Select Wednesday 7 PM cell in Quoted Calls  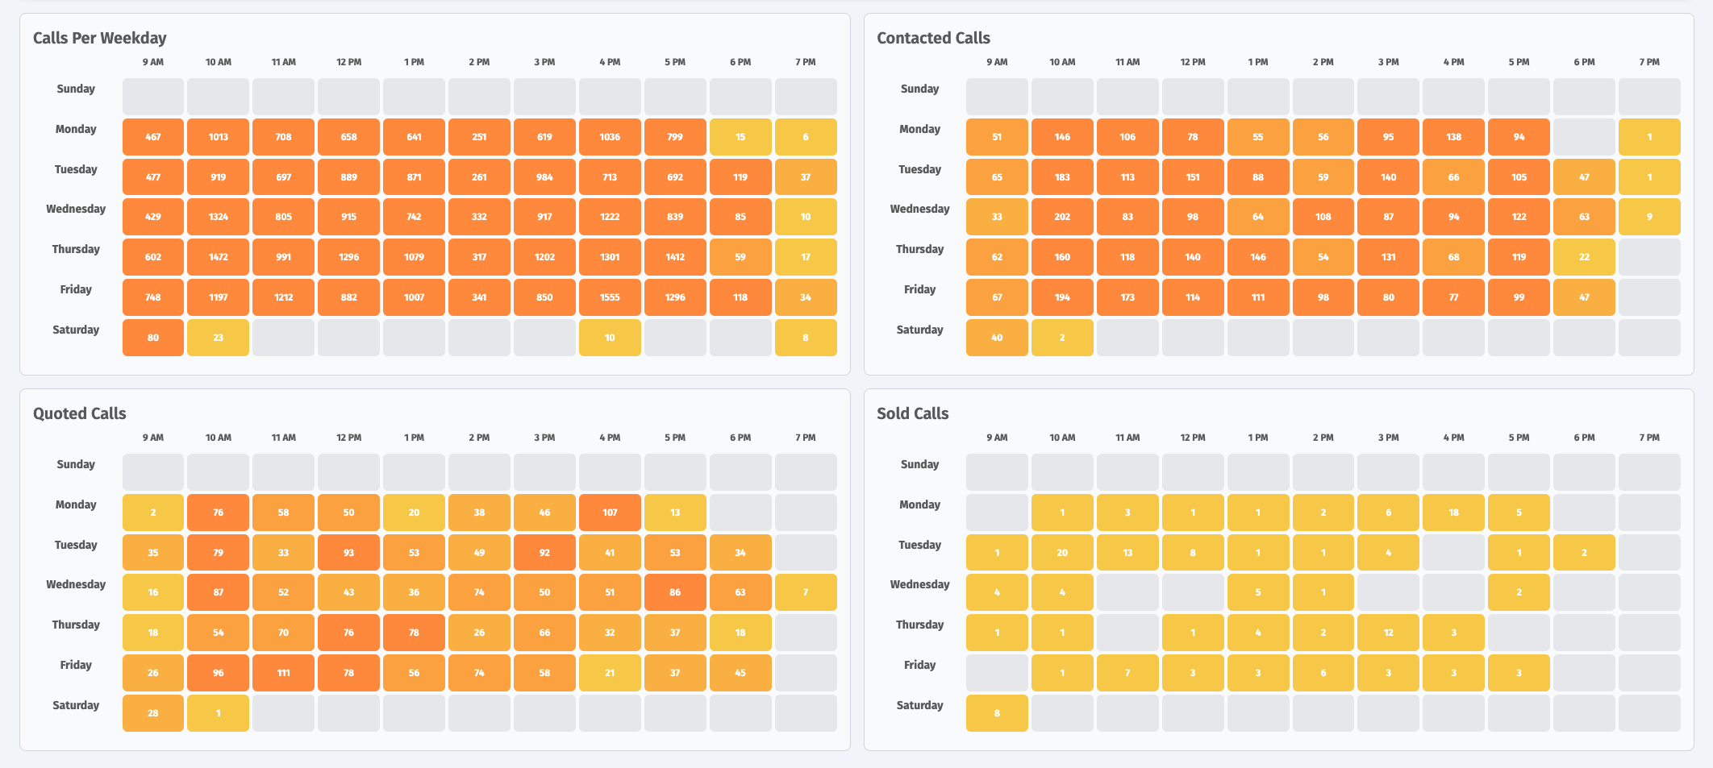pos(806,592)
